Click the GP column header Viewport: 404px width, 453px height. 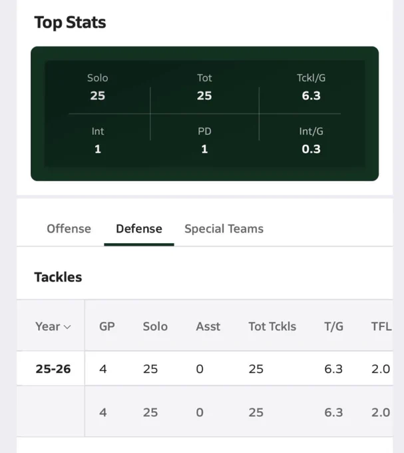[x=107, y=326]
